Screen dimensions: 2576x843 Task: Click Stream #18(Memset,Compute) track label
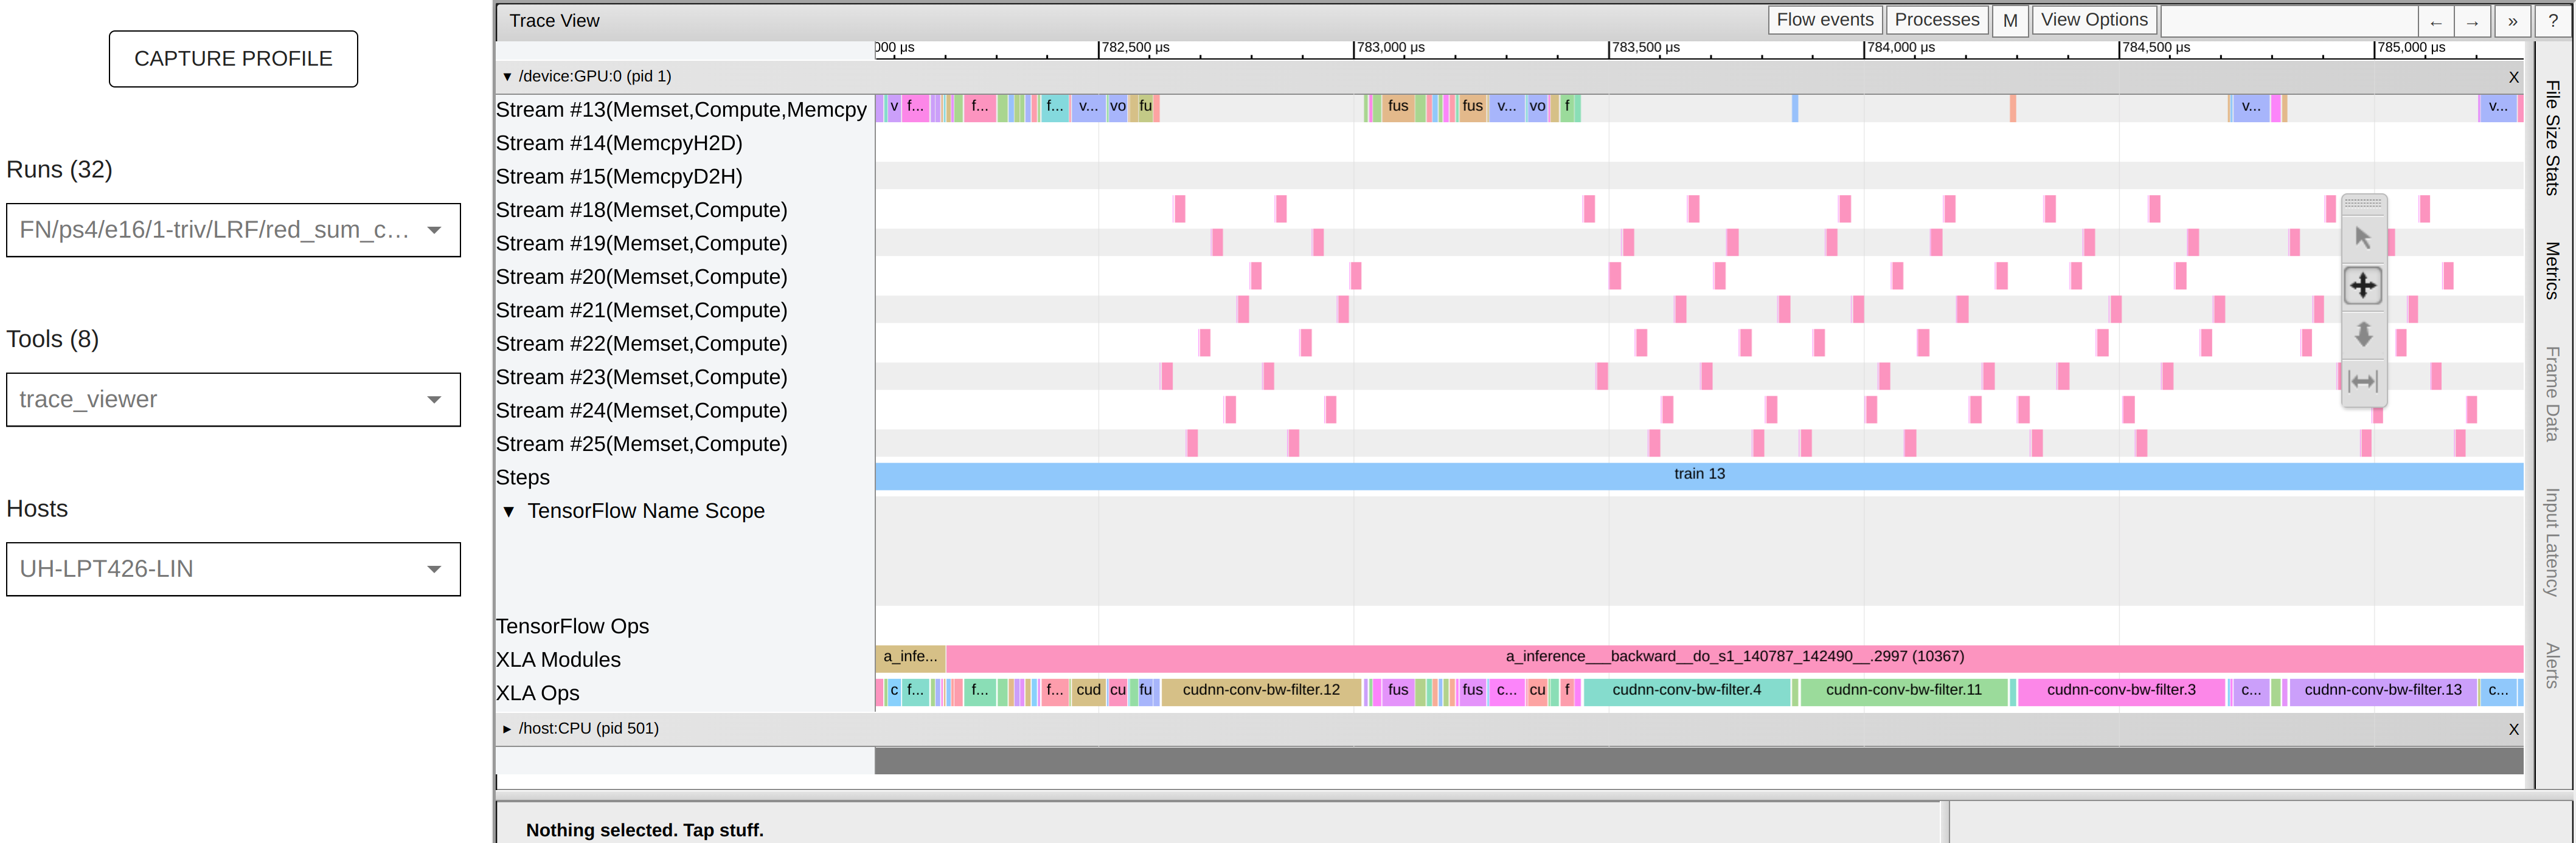coord(642,211)
